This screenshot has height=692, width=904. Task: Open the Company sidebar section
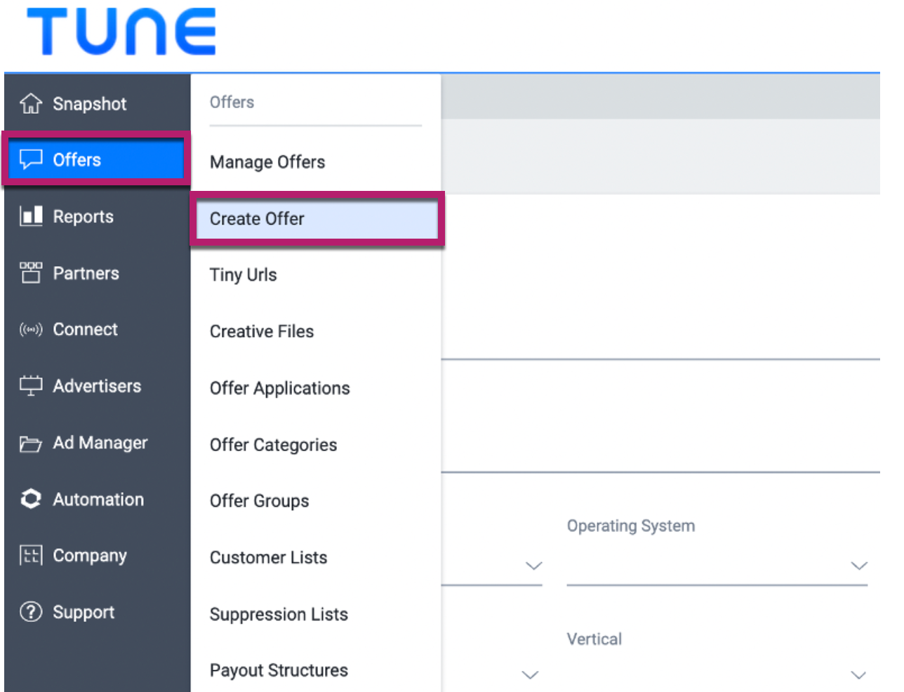(x=97, y=556)
